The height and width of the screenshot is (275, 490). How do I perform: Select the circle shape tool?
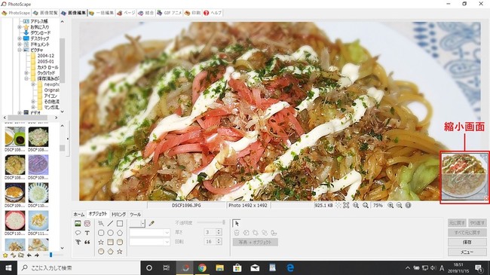[x=110, y=233]
